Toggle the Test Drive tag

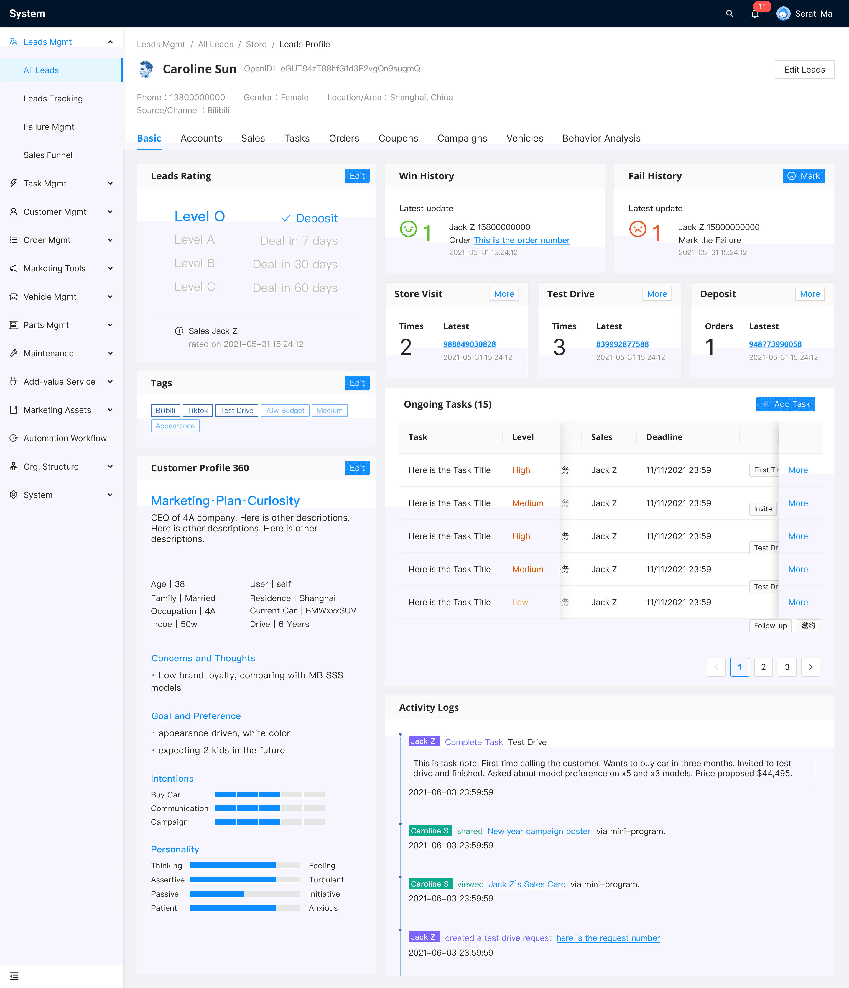click(x=236, y=410)
